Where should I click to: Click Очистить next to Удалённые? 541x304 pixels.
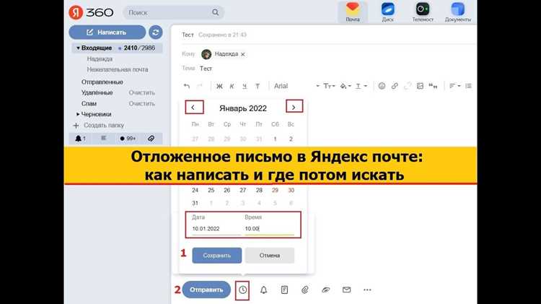pos(142,92)
